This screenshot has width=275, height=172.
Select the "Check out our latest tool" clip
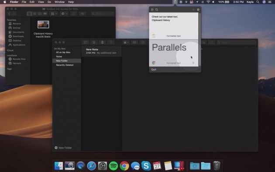point(174,26)
